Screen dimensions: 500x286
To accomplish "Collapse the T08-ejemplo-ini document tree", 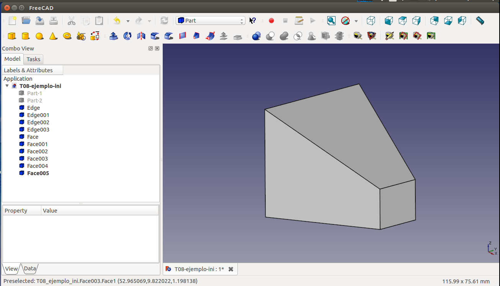I will pos(7,86).
